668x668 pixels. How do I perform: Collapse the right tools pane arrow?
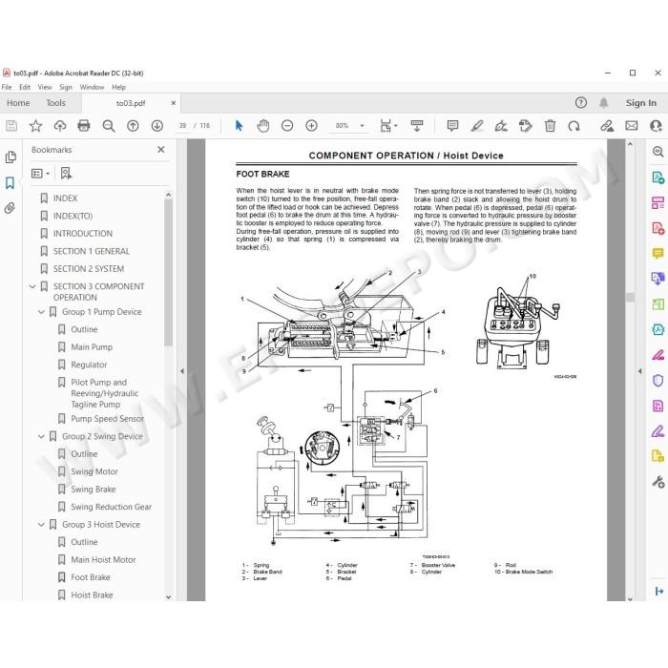[640, 371]
